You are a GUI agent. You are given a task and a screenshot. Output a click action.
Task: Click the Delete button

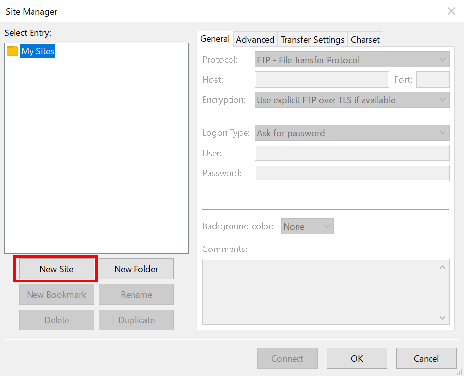(57, 320)
